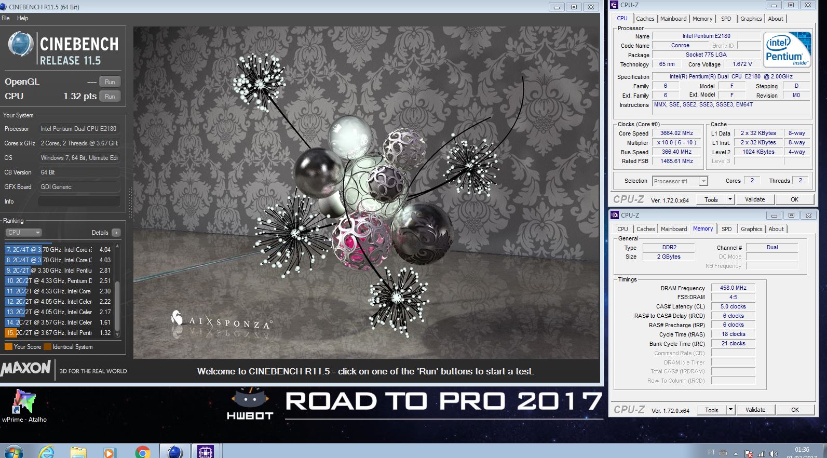827x458 pixels.
Task: Open the Action Center flag icon
Action: (749, 453)
